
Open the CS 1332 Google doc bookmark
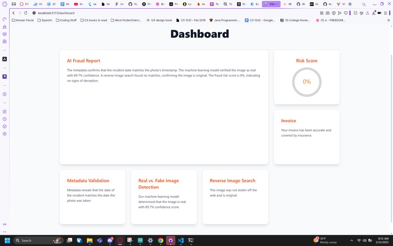click(260, 20)
